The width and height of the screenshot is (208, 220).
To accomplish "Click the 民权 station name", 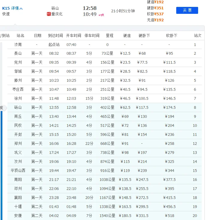I will tap(18, 125).
